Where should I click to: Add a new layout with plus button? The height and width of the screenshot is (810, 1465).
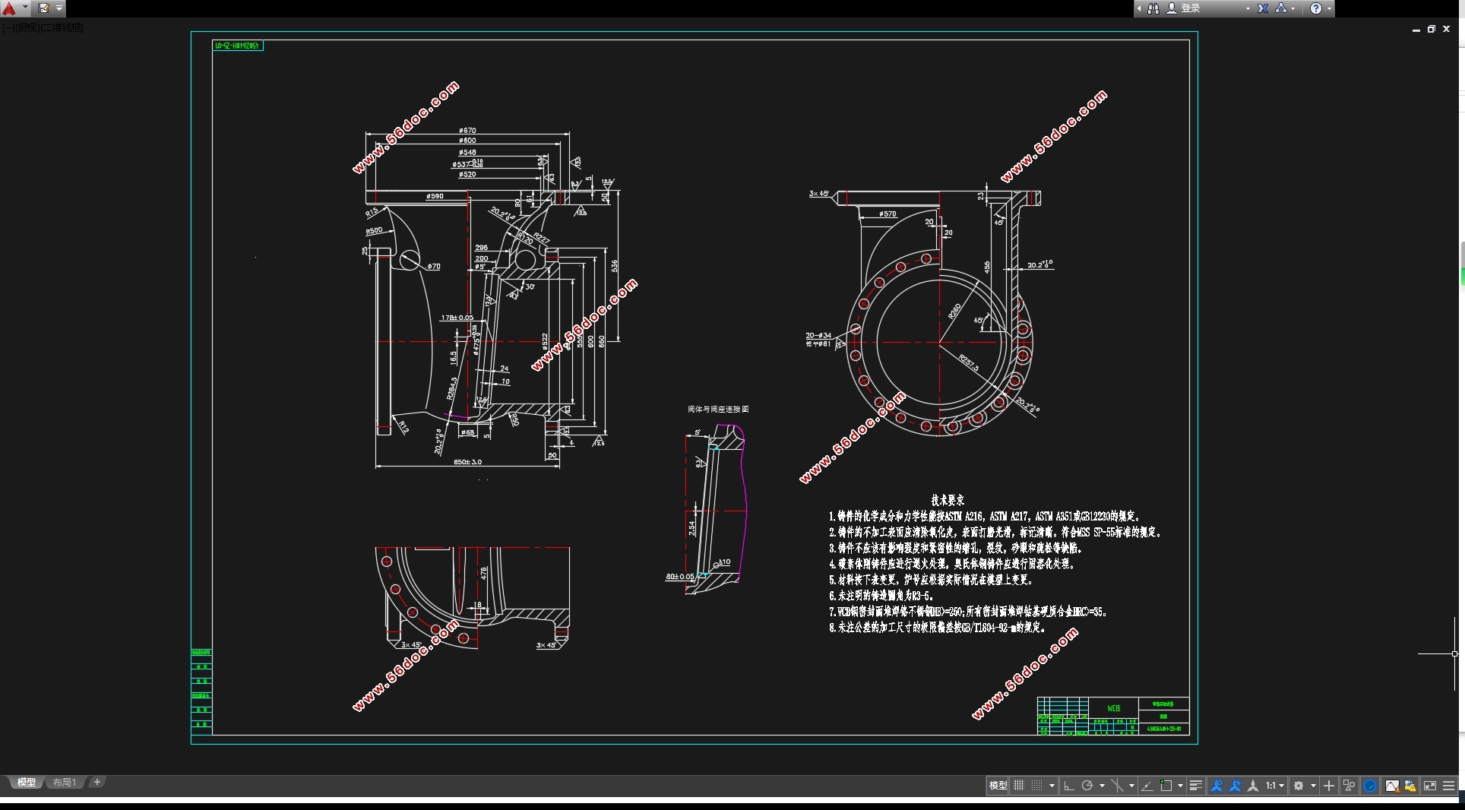point(97,782)
